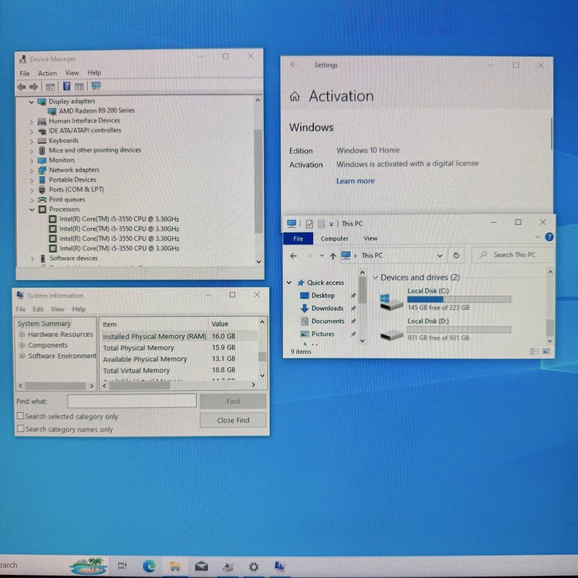Click the back arrow in Settings title bar
The image size is (578, 578).
[293, 65]
